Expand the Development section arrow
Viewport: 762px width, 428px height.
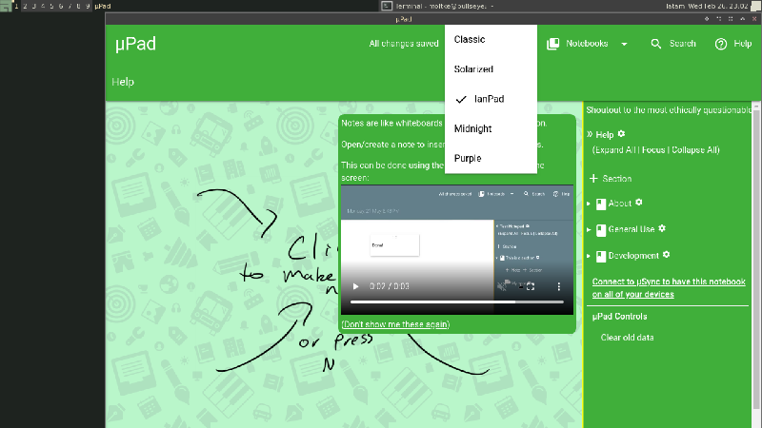pyautogui.click(x=589, y=256)
